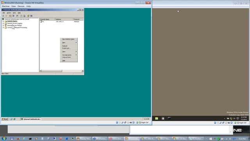Image resolution: width=250 pixels, height=141 pixels.
Task: Click the Show/Hide console tree toolbar icon
Action: click(14, 16)
